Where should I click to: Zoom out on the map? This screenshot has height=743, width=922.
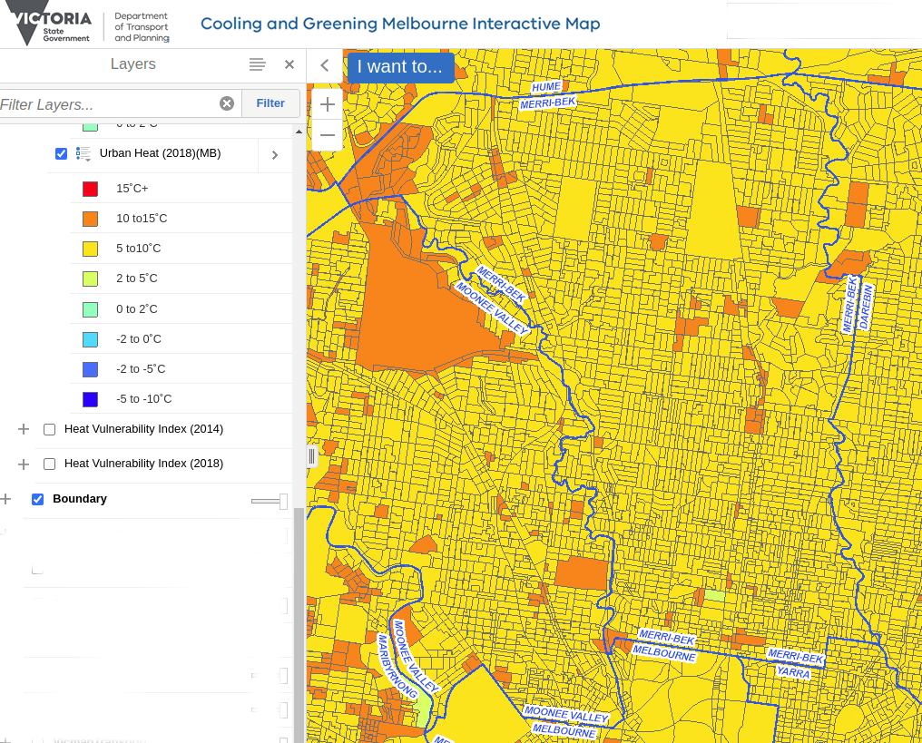click(x=328, y=135)
